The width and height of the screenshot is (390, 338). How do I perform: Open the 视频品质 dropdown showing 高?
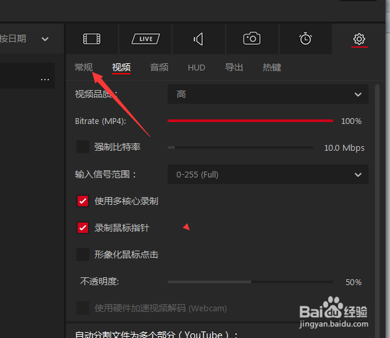click(268, 94)
